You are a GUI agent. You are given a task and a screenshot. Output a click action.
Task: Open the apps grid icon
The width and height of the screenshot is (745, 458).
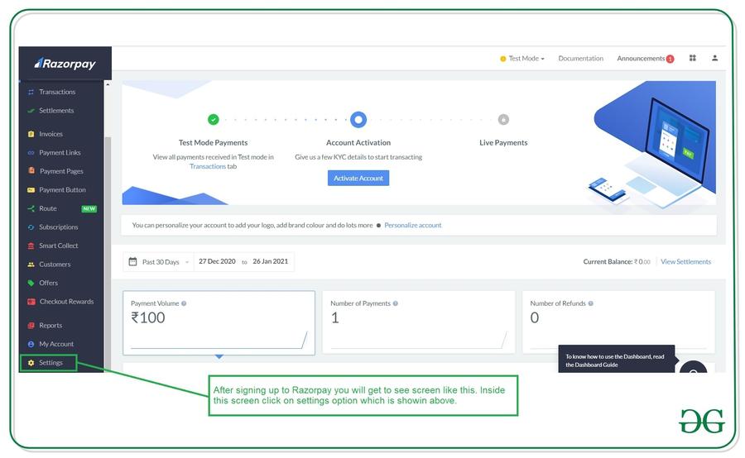tap(693, 58)
